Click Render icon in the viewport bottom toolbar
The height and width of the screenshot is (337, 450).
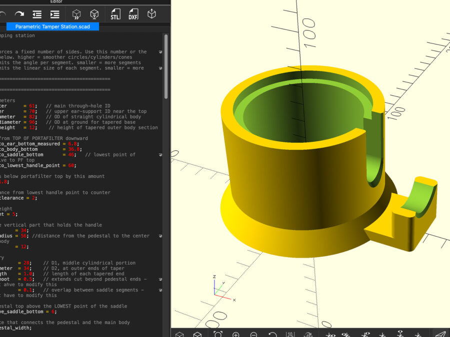pos(197,334)
